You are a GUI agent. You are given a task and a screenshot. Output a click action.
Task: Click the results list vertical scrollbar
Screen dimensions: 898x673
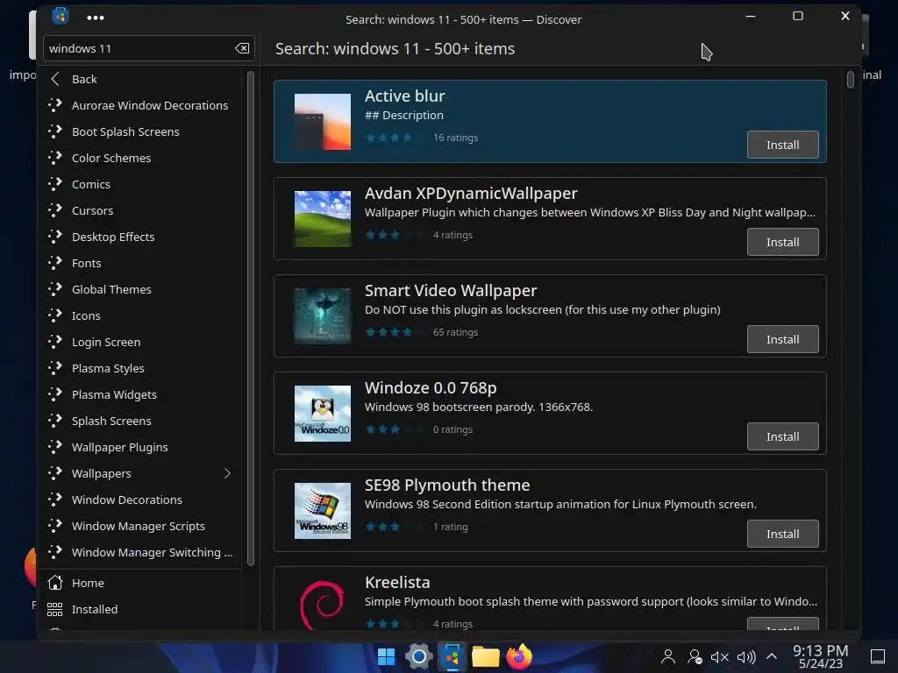(851, 80)
